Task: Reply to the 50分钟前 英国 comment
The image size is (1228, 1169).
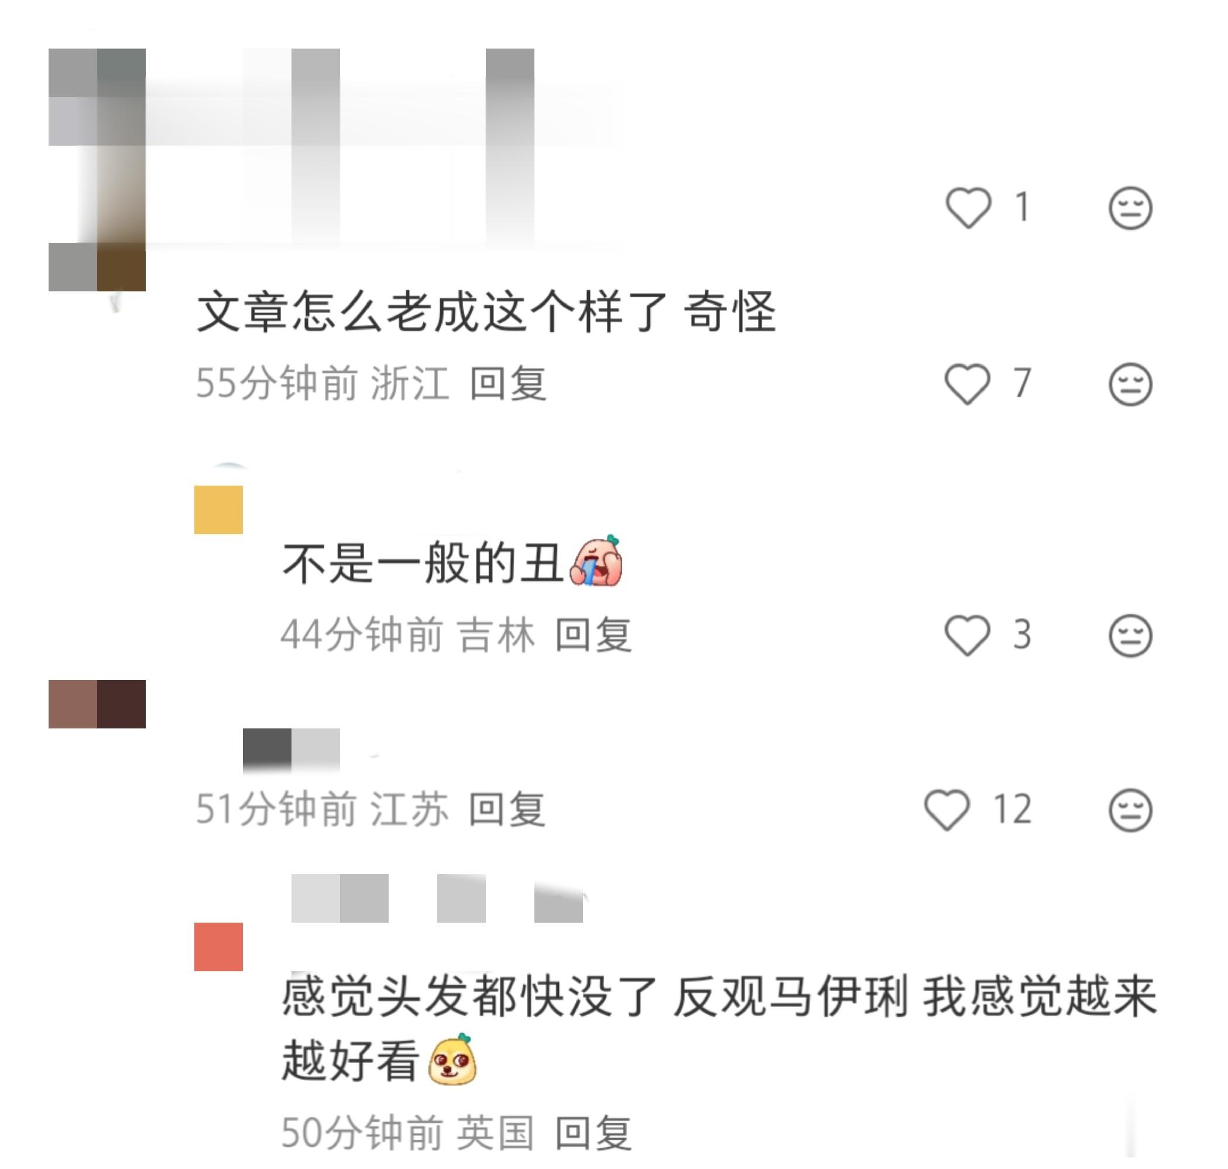Action: pyautogui.click(x=594, y=1132)
